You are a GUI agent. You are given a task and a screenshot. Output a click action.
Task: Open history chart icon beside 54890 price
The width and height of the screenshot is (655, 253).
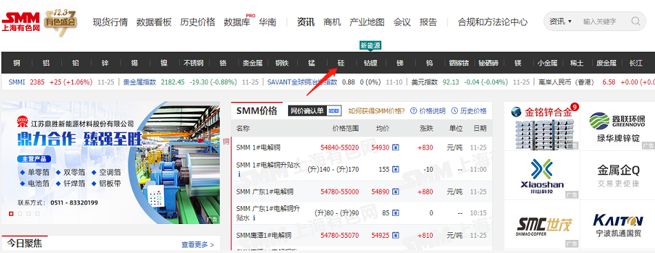pyautogui.click(x=396, y=192)
